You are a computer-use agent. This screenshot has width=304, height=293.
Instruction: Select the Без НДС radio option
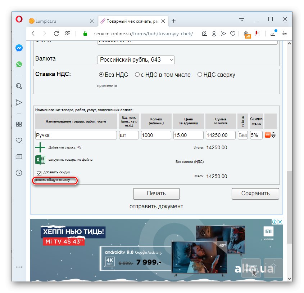click(101, 75)
